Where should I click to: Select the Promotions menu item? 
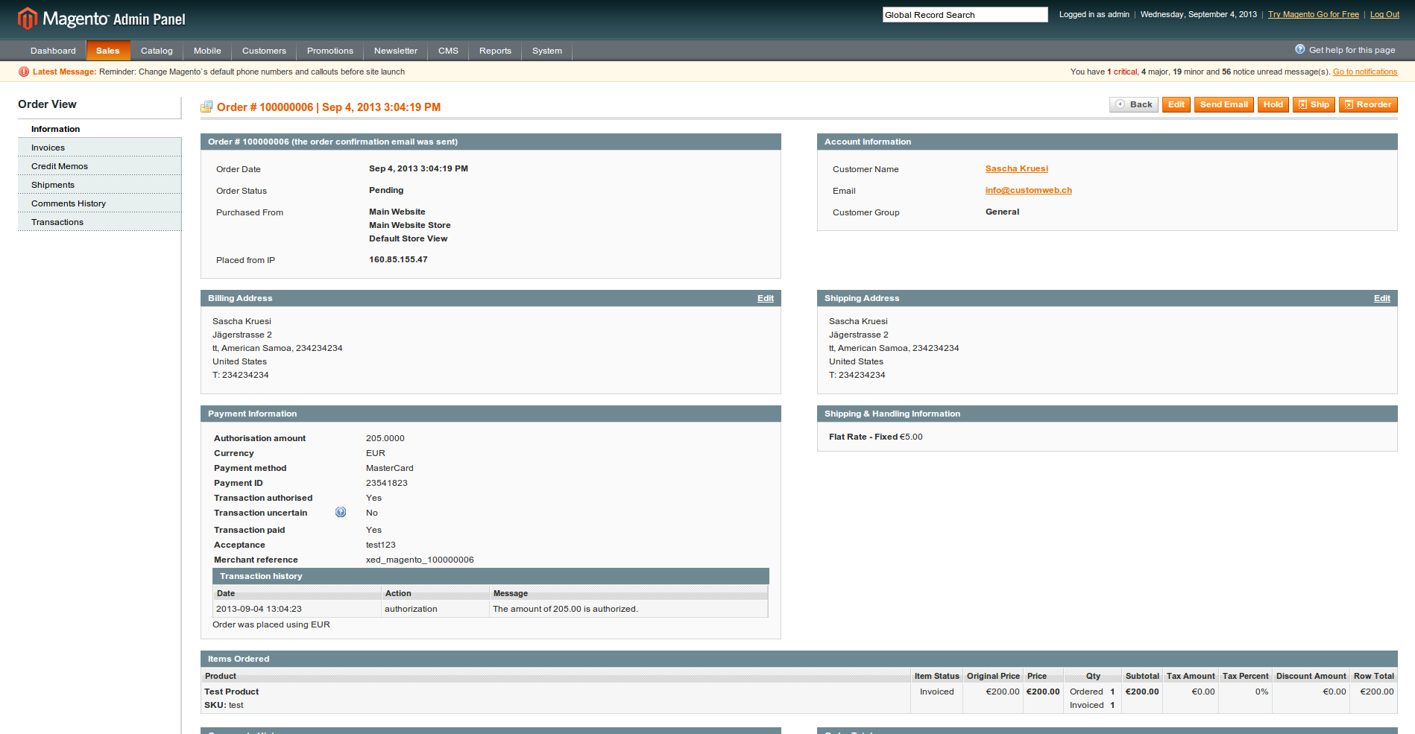pyautogui.click(x=330, y=51)
